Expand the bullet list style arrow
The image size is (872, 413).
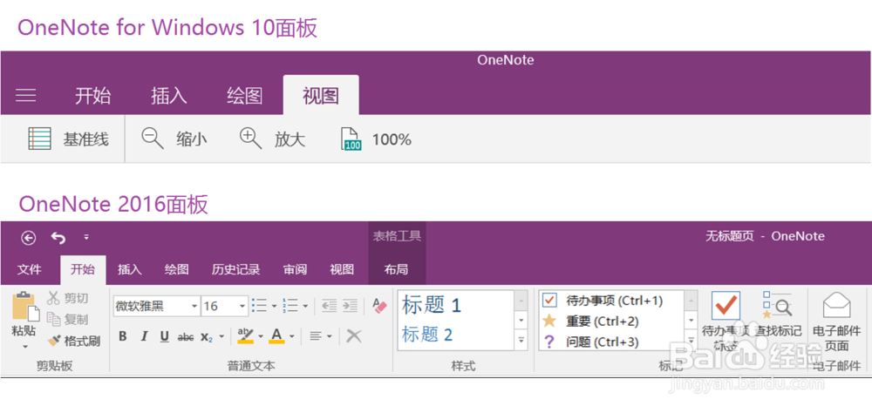274,306
